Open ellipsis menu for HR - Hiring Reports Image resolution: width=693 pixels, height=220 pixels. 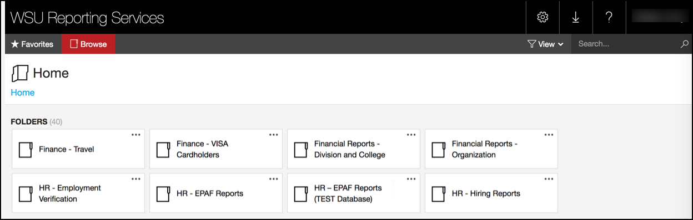549,179
